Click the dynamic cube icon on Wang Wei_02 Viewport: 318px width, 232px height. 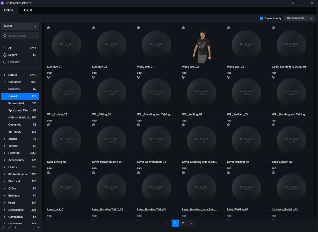(x=184, y=28)
